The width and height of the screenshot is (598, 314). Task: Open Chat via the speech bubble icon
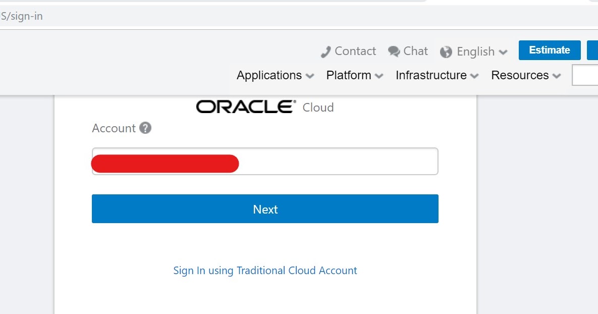click(395, 50)
